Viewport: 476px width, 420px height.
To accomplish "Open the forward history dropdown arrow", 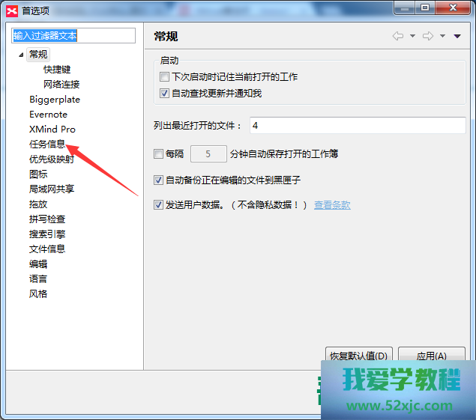I will [442, 36].
